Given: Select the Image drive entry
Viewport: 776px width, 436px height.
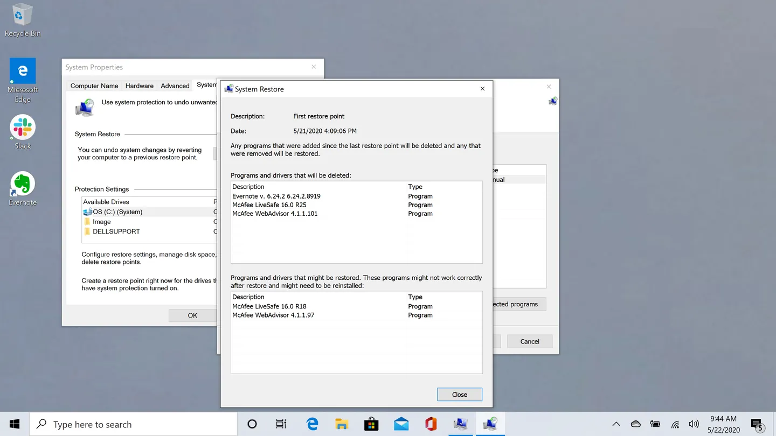Looking at the screenshot, I should click(150, 222).
